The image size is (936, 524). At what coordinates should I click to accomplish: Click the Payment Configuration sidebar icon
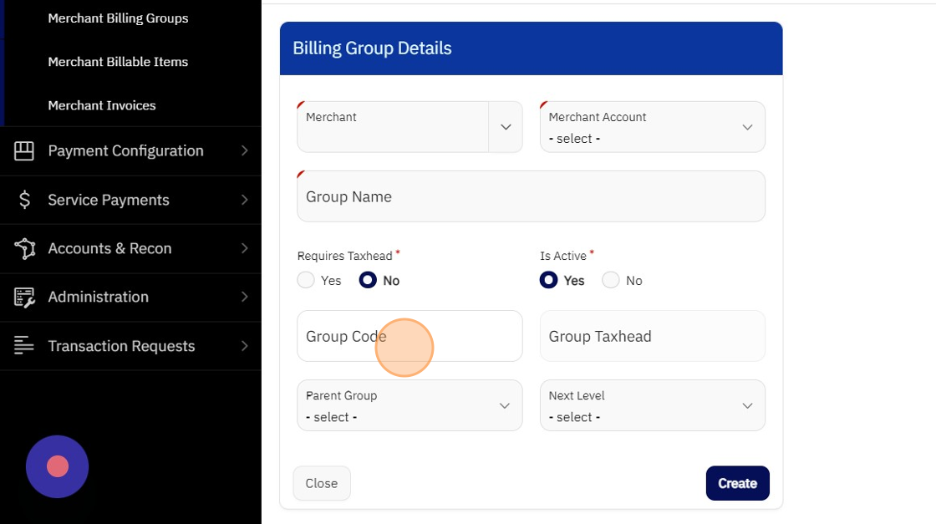pos(24,151)
